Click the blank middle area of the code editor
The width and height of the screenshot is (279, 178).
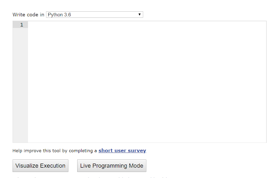pos(146,83)
